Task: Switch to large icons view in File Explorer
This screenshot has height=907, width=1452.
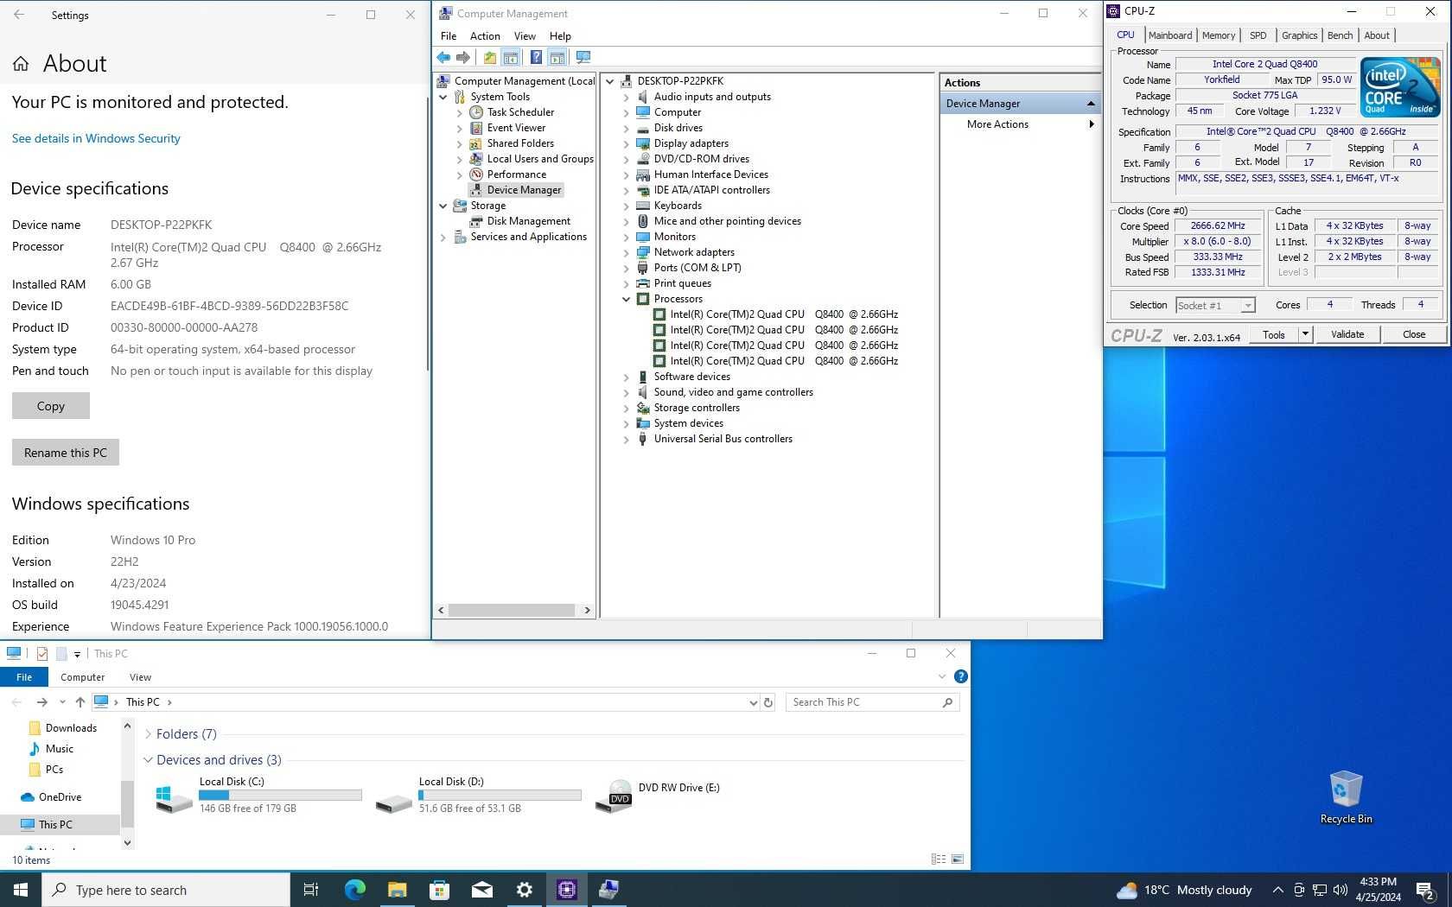Action: click(x=958, y=859)
